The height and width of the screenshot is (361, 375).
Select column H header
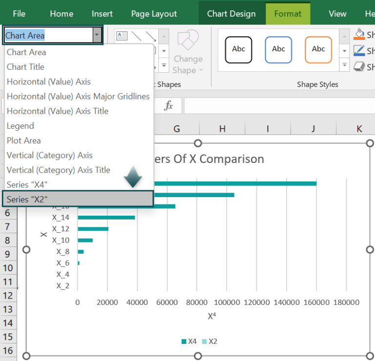(x=222, y=129)
